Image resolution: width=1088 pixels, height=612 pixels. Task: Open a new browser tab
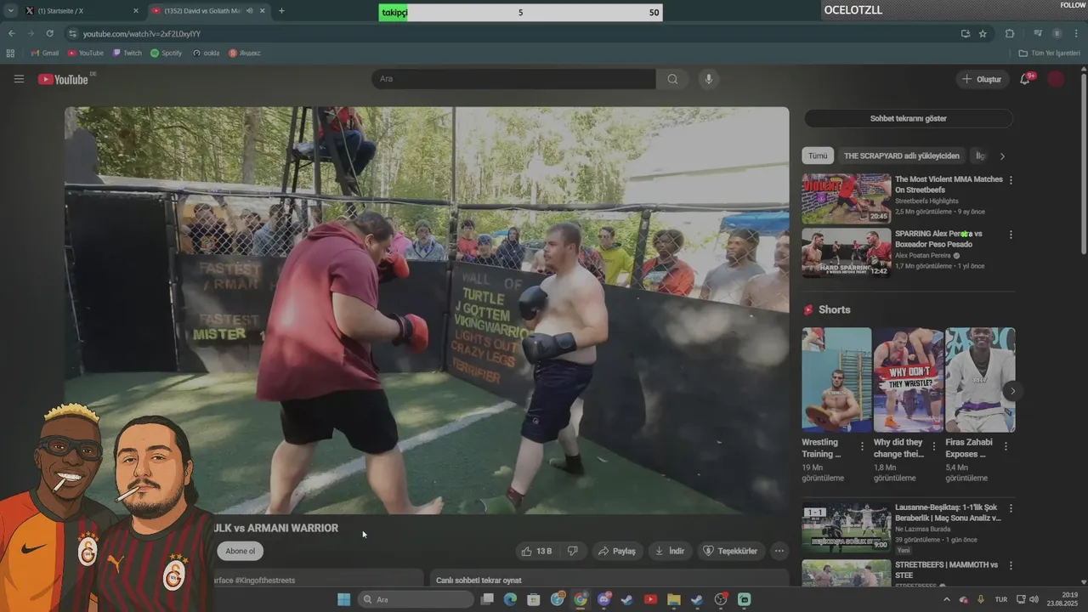[x=281, y=11]
